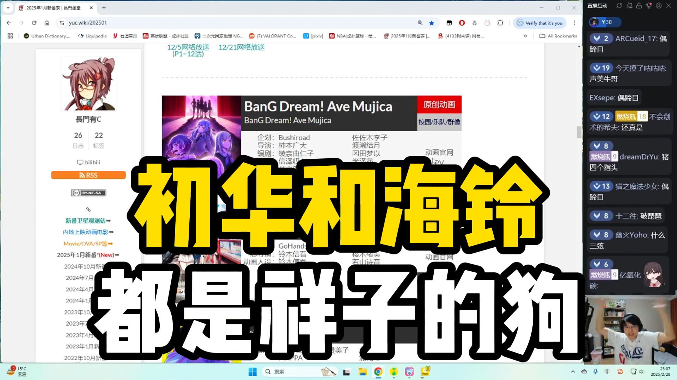Screen dimensions: 677x380
Task: Click the 校园/乐队/群像 genre tag
Action: (439, 122)
